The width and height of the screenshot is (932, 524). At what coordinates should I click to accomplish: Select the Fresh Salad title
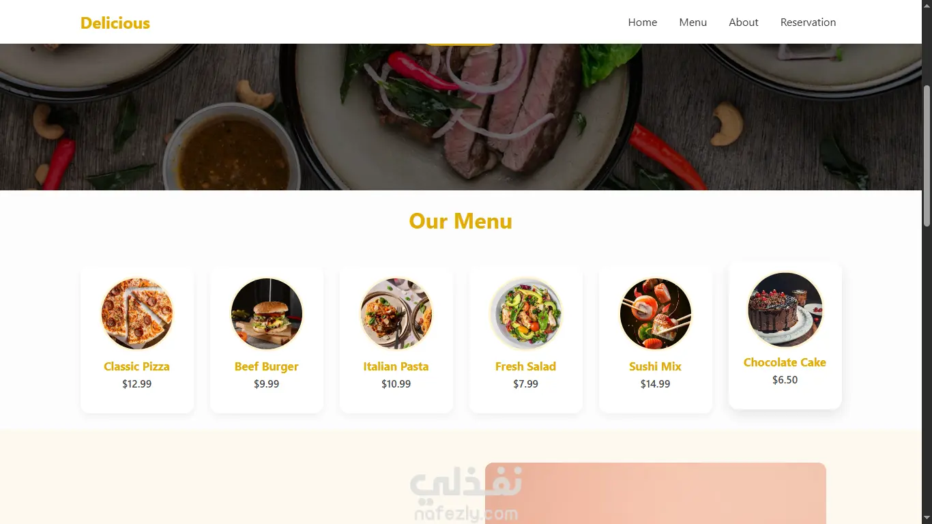[526, 366]
